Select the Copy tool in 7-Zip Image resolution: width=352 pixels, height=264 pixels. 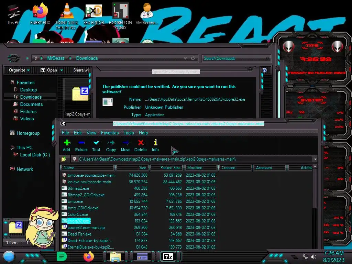coord(111,146)
